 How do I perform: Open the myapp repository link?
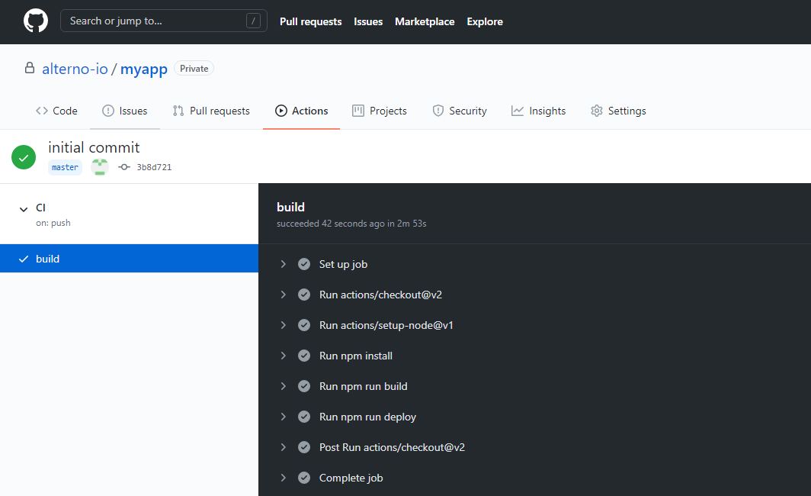tap(144, 69)
